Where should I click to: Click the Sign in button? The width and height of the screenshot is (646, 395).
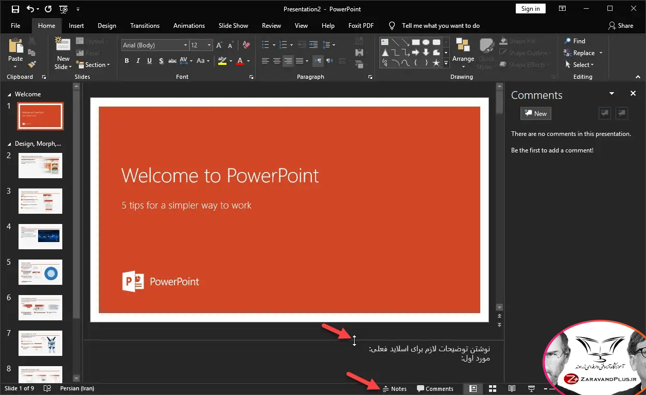click(530, 9)
